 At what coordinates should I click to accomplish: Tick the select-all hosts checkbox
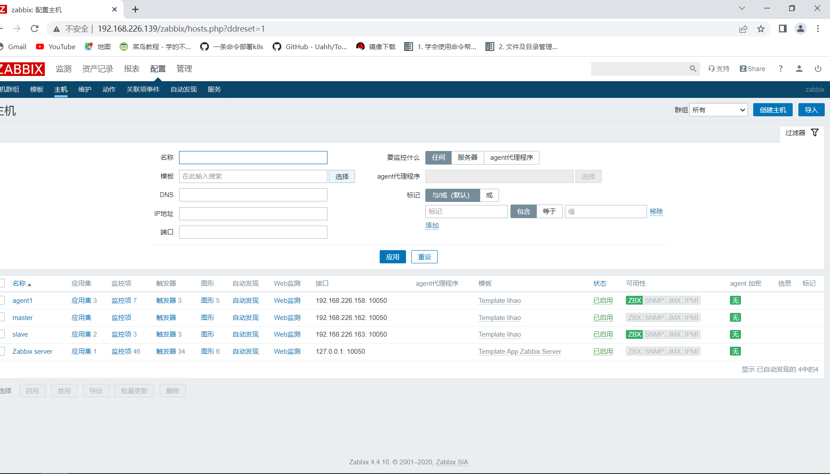coord(2,283)
